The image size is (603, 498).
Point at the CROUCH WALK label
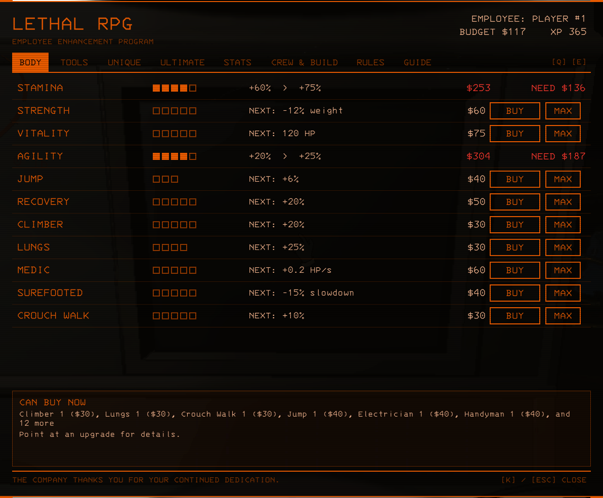tap(53, 316)
